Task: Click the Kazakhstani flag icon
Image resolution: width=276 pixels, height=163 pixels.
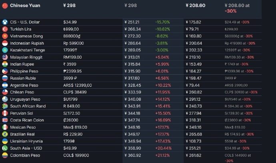Action: click(5, 50)
